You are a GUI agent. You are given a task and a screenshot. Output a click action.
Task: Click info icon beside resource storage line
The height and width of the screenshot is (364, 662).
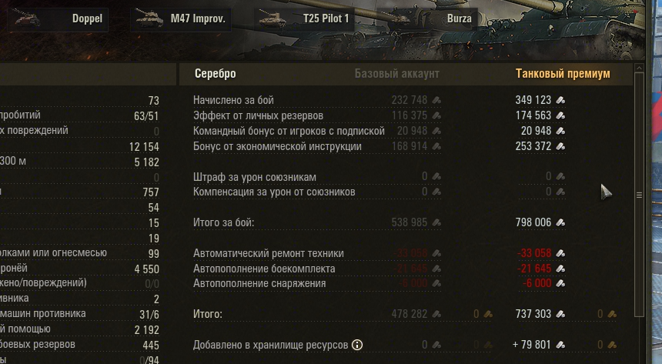click(357, 345)
